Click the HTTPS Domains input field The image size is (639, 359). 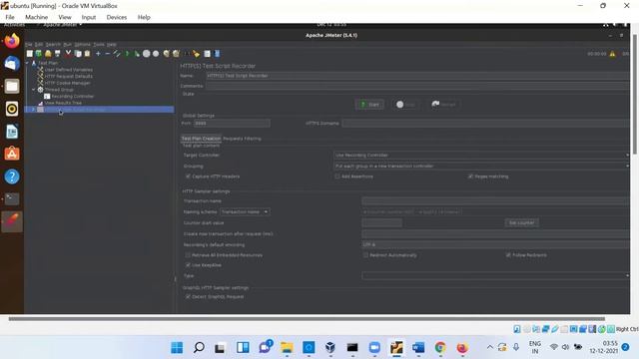[x=486, y=123]
